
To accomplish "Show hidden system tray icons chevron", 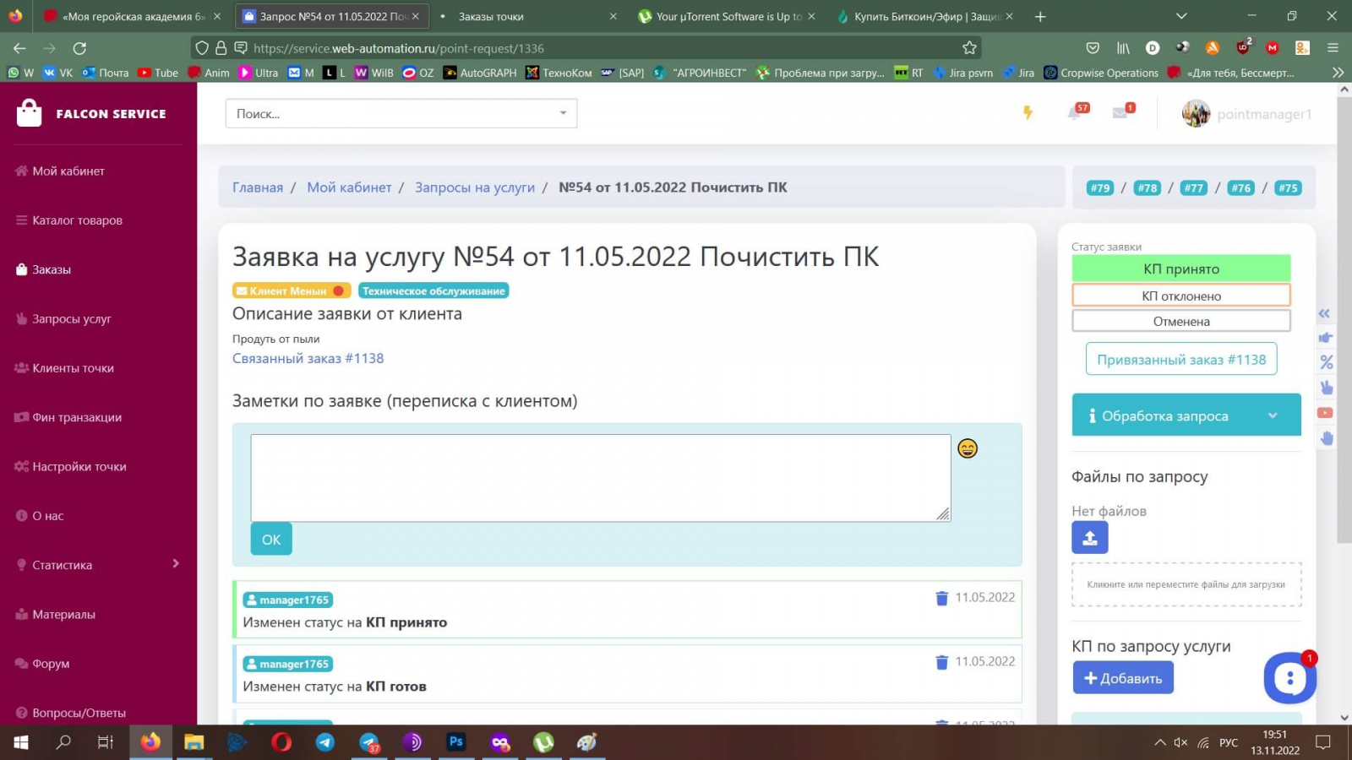I will (x=1159, y=742).
